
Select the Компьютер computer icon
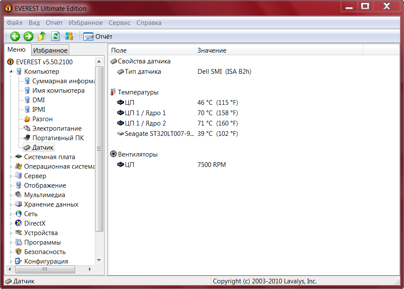tap(19, 71)
